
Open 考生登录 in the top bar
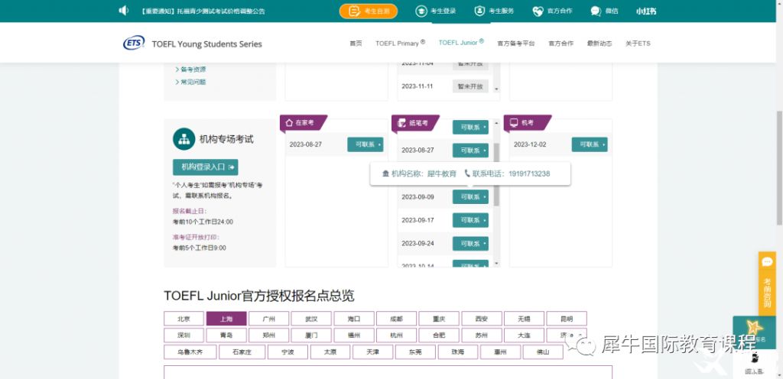436,11
